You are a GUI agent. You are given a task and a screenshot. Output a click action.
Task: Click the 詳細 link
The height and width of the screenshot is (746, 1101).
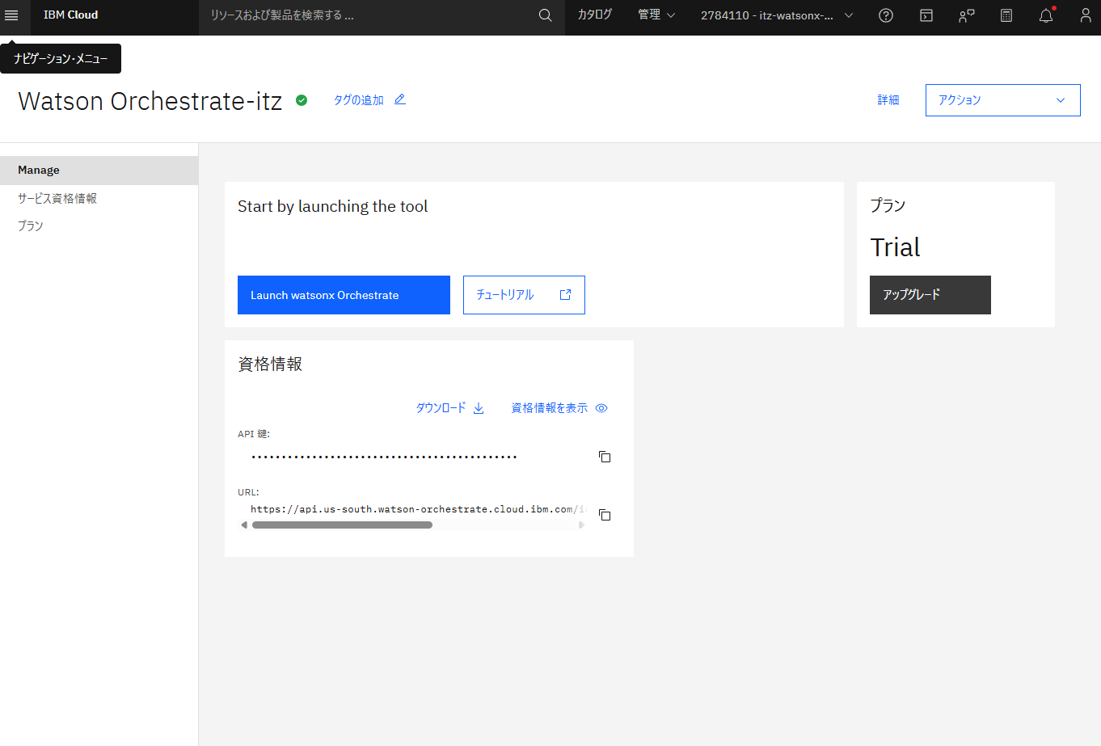(888, 100)
